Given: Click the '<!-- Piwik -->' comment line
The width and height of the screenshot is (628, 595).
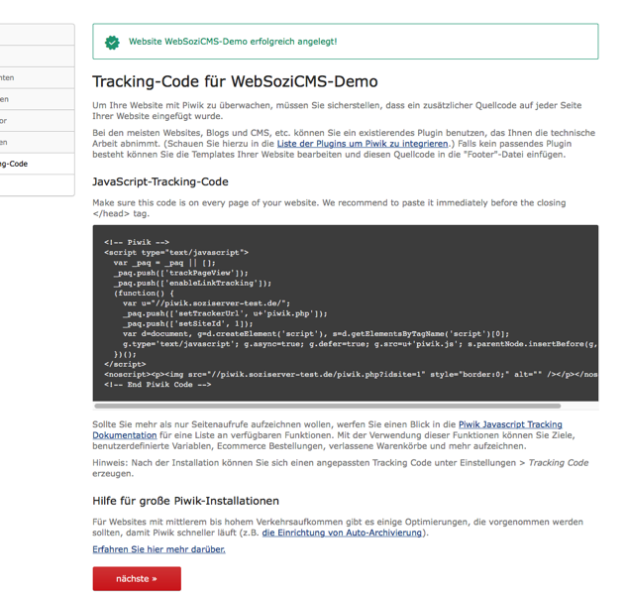Looking at the screenshot, I should 137,242.
